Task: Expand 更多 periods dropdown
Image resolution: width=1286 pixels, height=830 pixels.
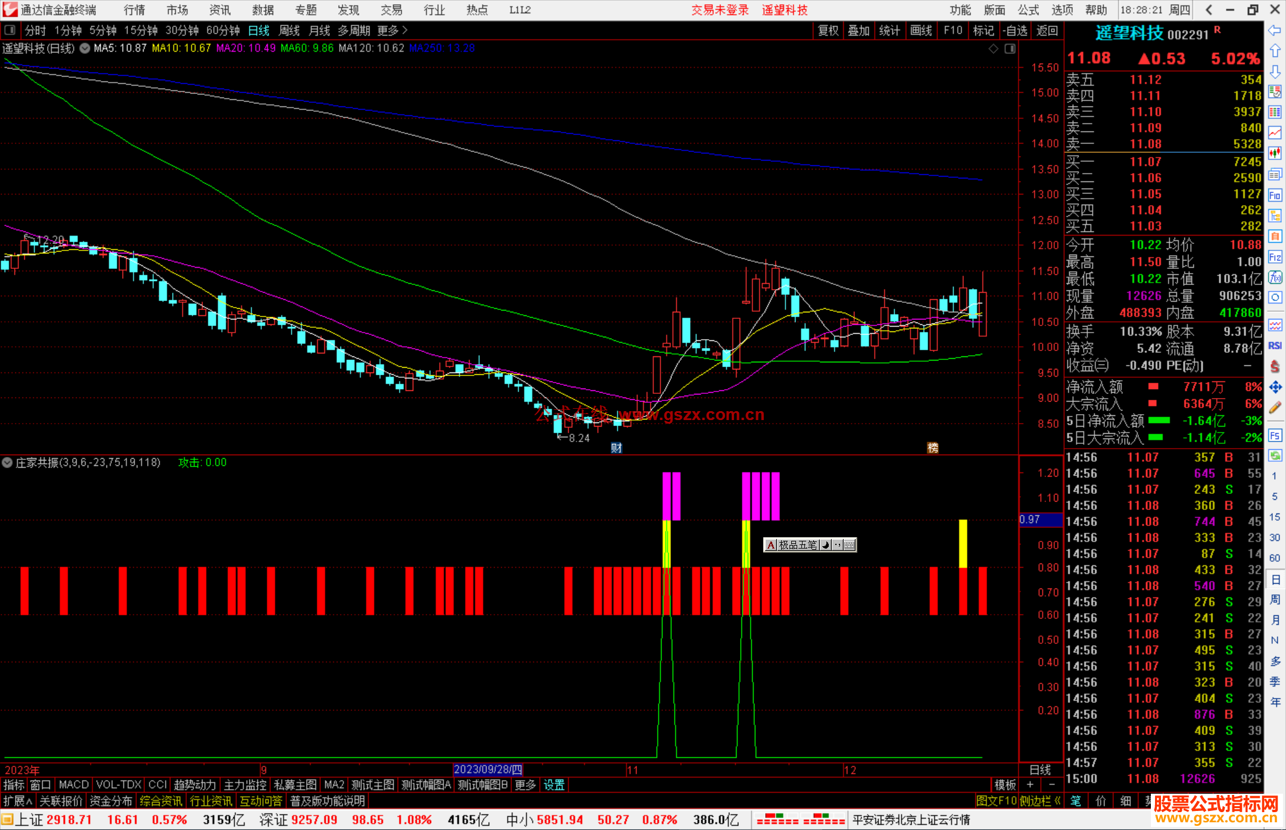Action: click(x=392, y=30)
